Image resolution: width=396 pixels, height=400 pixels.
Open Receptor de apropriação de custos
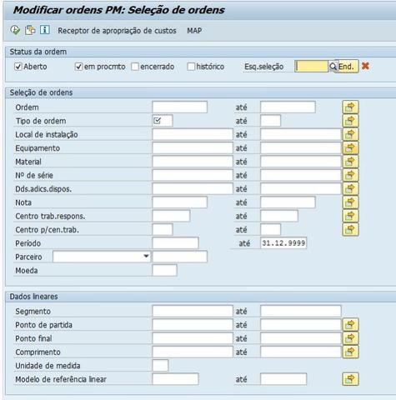pyautogui.click(x=117, y=31)
